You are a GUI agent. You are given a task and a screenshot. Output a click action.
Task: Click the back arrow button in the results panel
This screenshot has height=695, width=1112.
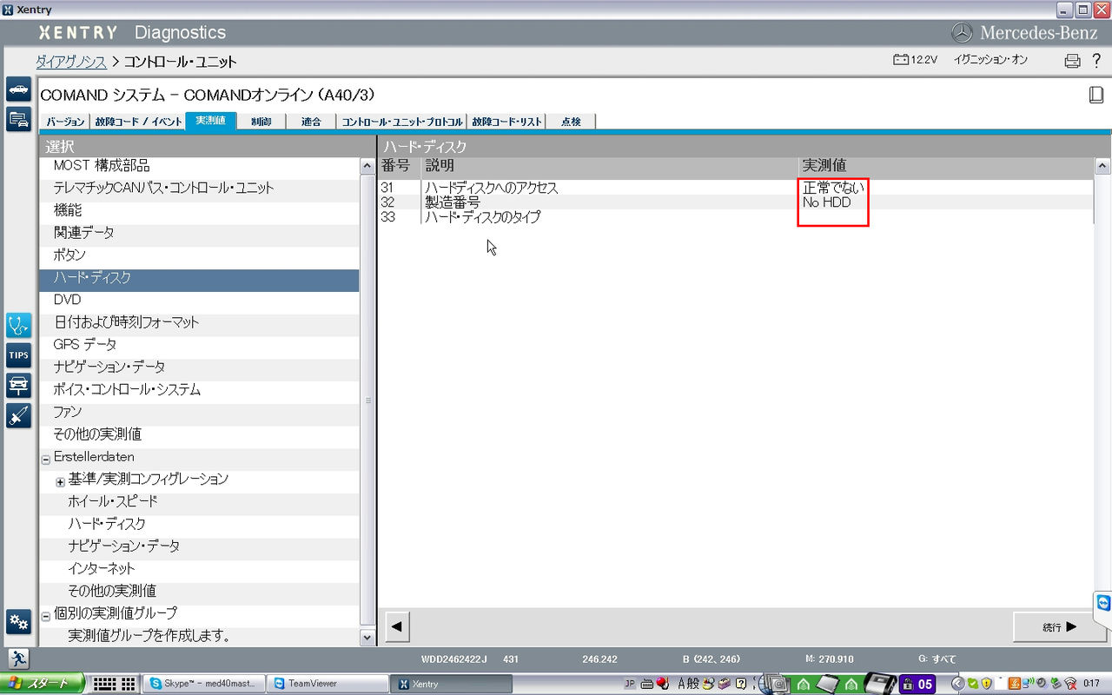click(x=396, y=625)
